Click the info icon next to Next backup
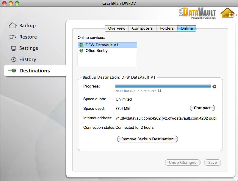238x181 pixels. coord(159,91)
